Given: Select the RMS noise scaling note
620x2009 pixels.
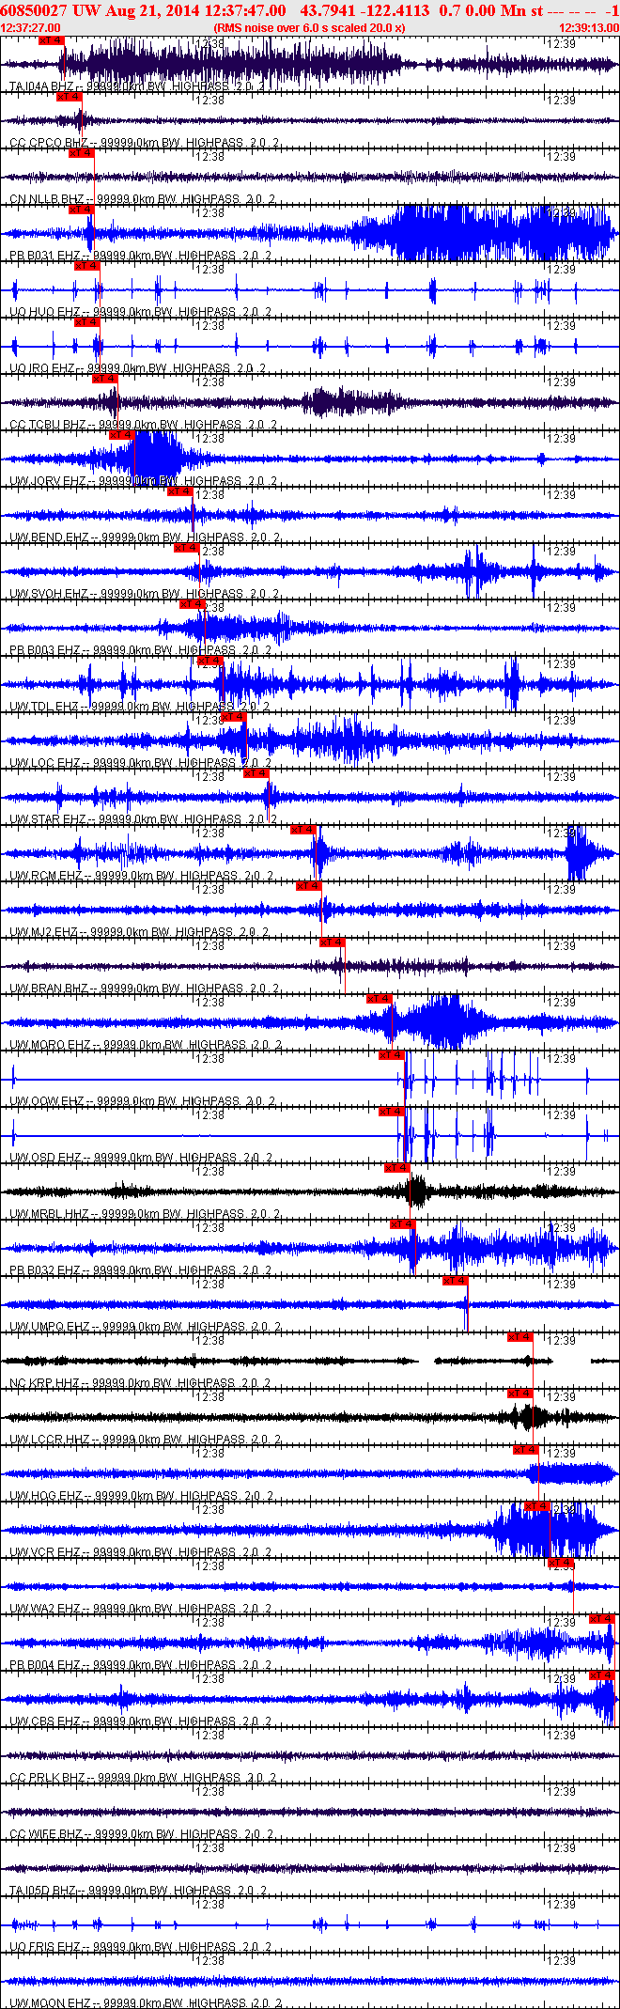Looking at the screenshot, I should pyautogui.click(x=309, y=28).
